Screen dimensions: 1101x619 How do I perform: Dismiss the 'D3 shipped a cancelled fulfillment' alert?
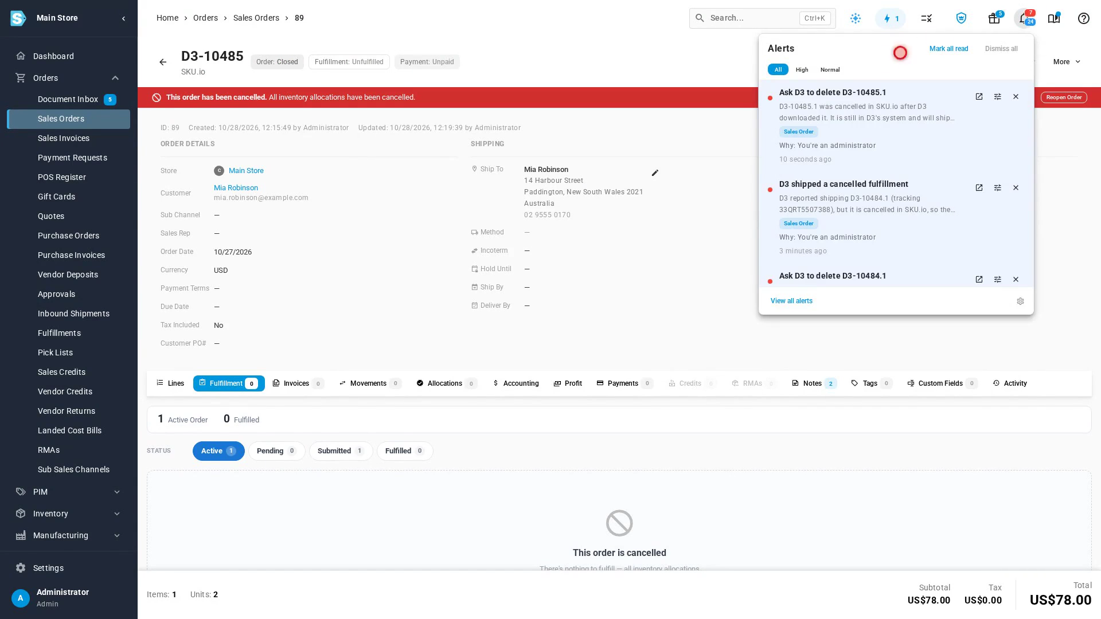(1016, 188)
